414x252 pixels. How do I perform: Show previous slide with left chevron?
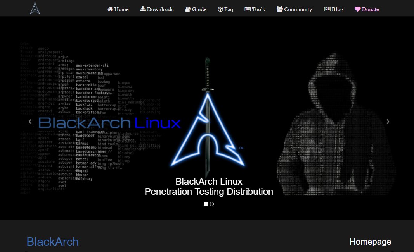30,122
